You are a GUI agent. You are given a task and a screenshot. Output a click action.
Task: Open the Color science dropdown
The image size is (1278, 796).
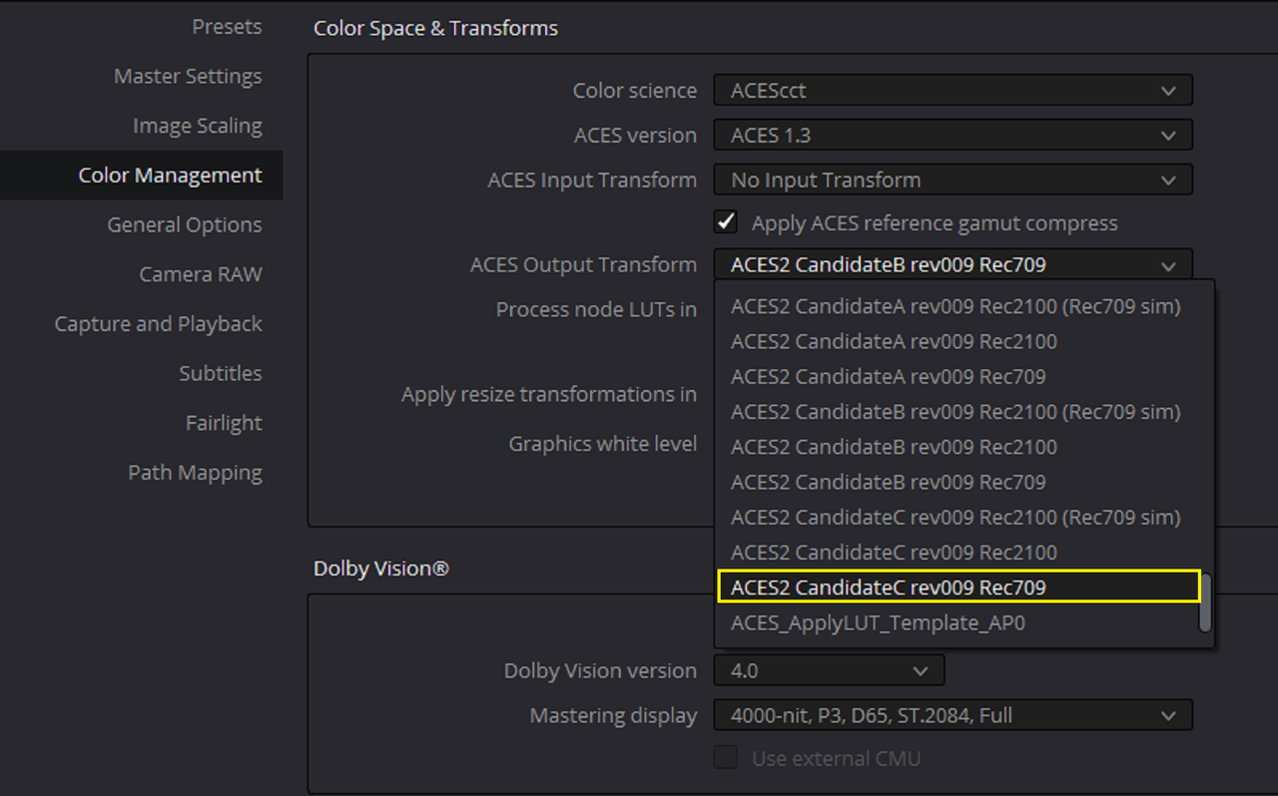954,91
